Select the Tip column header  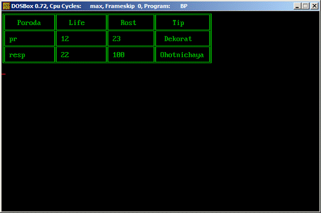coord(182,22)
